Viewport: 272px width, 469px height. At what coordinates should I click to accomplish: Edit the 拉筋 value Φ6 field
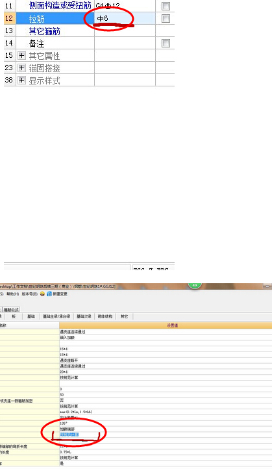coord(125,19)
